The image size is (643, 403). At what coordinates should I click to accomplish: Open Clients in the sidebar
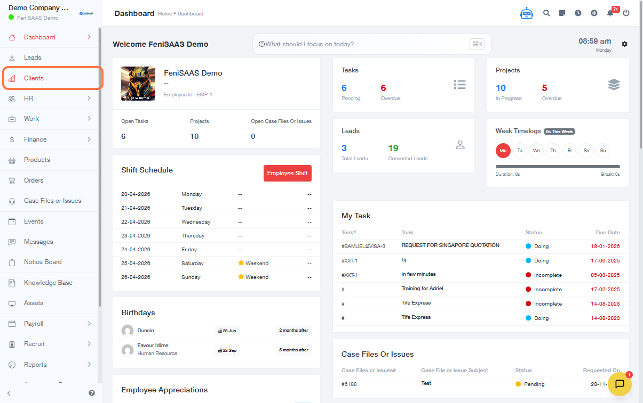(34, 78)
